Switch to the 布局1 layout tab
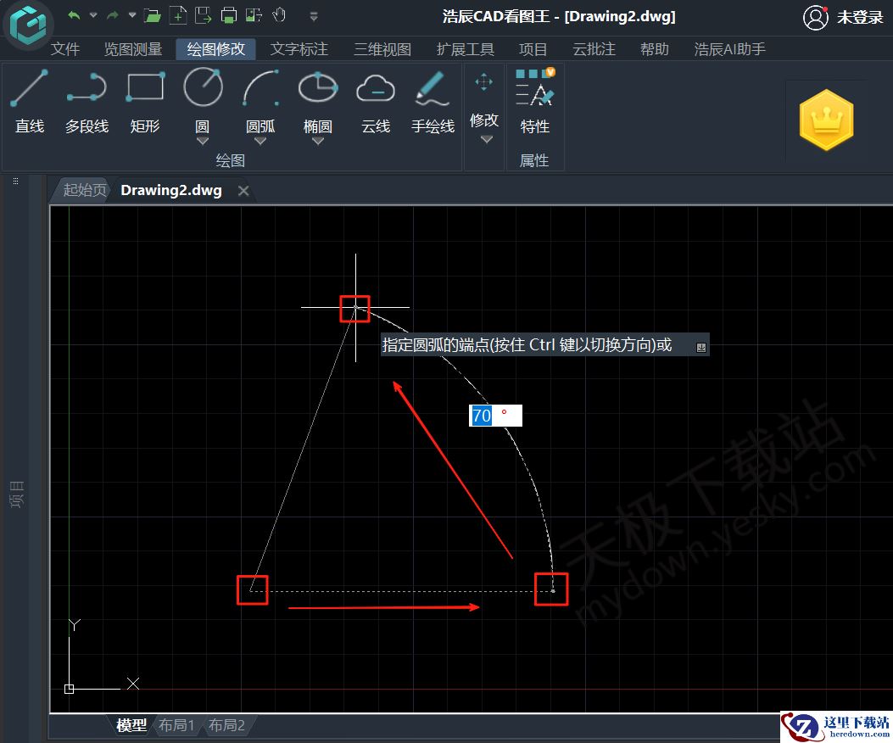Image resolution: width=893 pixels, height=743 pixels. tap(176, 725)
